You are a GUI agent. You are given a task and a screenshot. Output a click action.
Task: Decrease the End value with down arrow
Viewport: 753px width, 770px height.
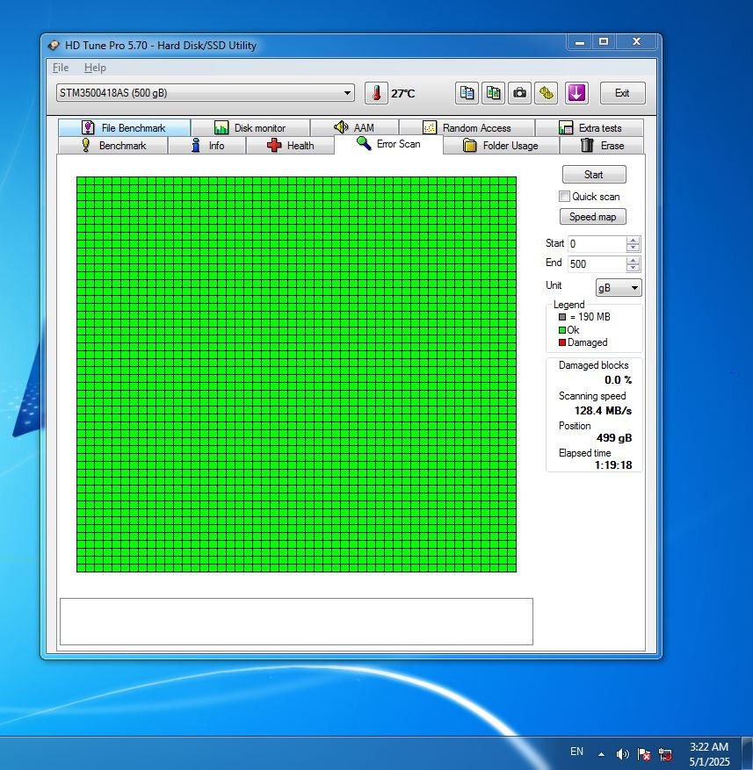(634, 268)
